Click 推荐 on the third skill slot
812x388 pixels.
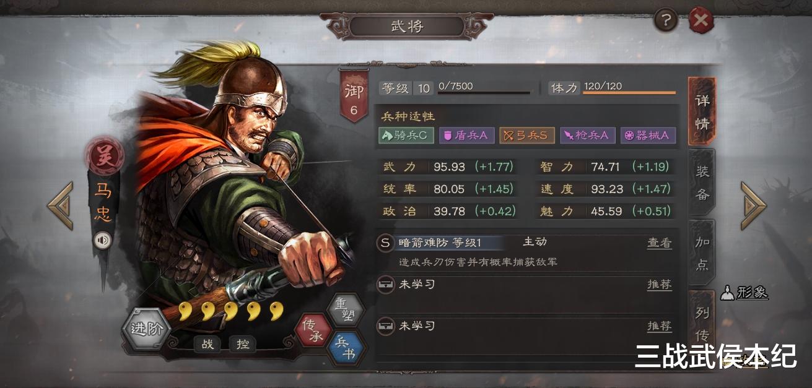660,326
